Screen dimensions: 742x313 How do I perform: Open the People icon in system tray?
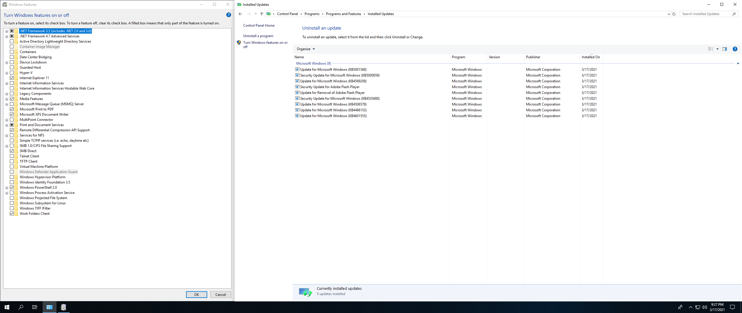click(x=680, y=307)
